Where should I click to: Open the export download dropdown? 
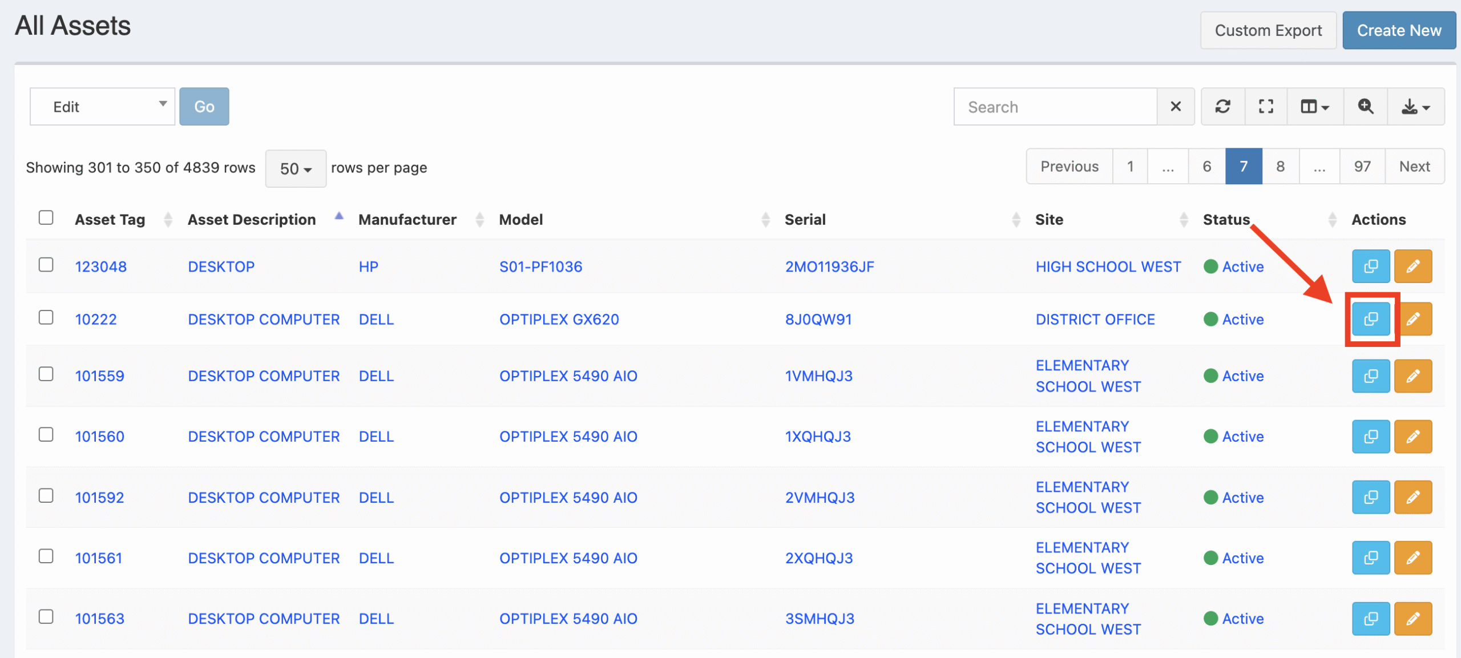[1415, 107]
